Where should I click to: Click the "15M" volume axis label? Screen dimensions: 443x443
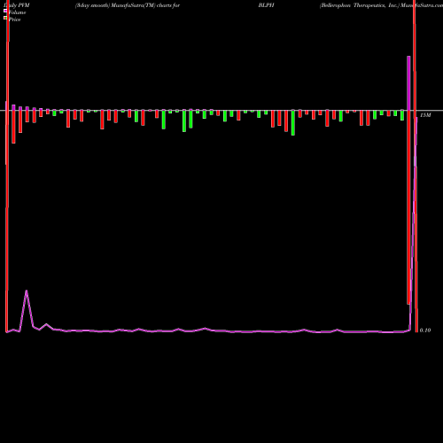click(425, 115)
